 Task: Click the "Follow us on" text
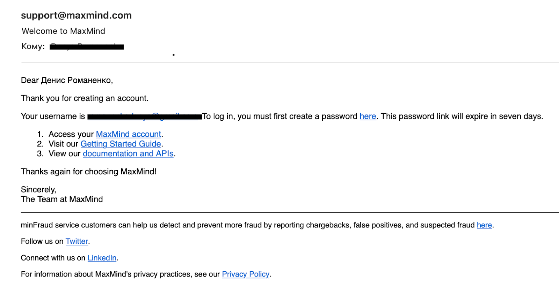click(x=42, y=241)
